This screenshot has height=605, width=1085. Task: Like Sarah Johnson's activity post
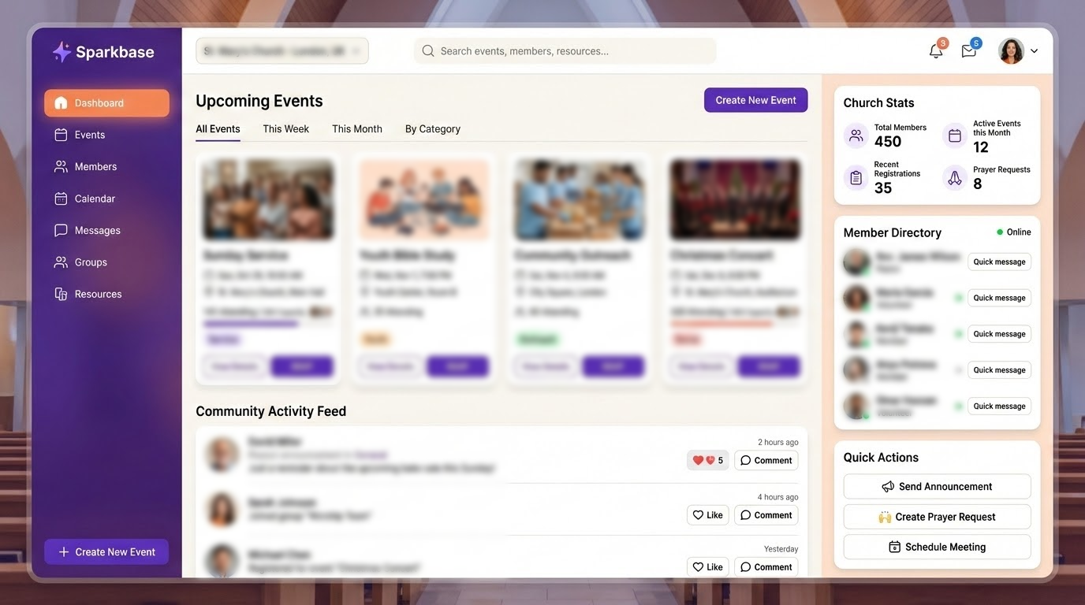pyautogui.click(x=707, y=514)
